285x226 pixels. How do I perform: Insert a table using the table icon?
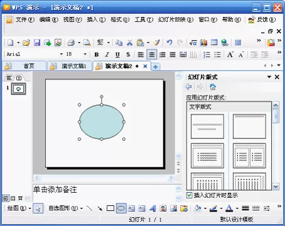[x=214, y=43]
